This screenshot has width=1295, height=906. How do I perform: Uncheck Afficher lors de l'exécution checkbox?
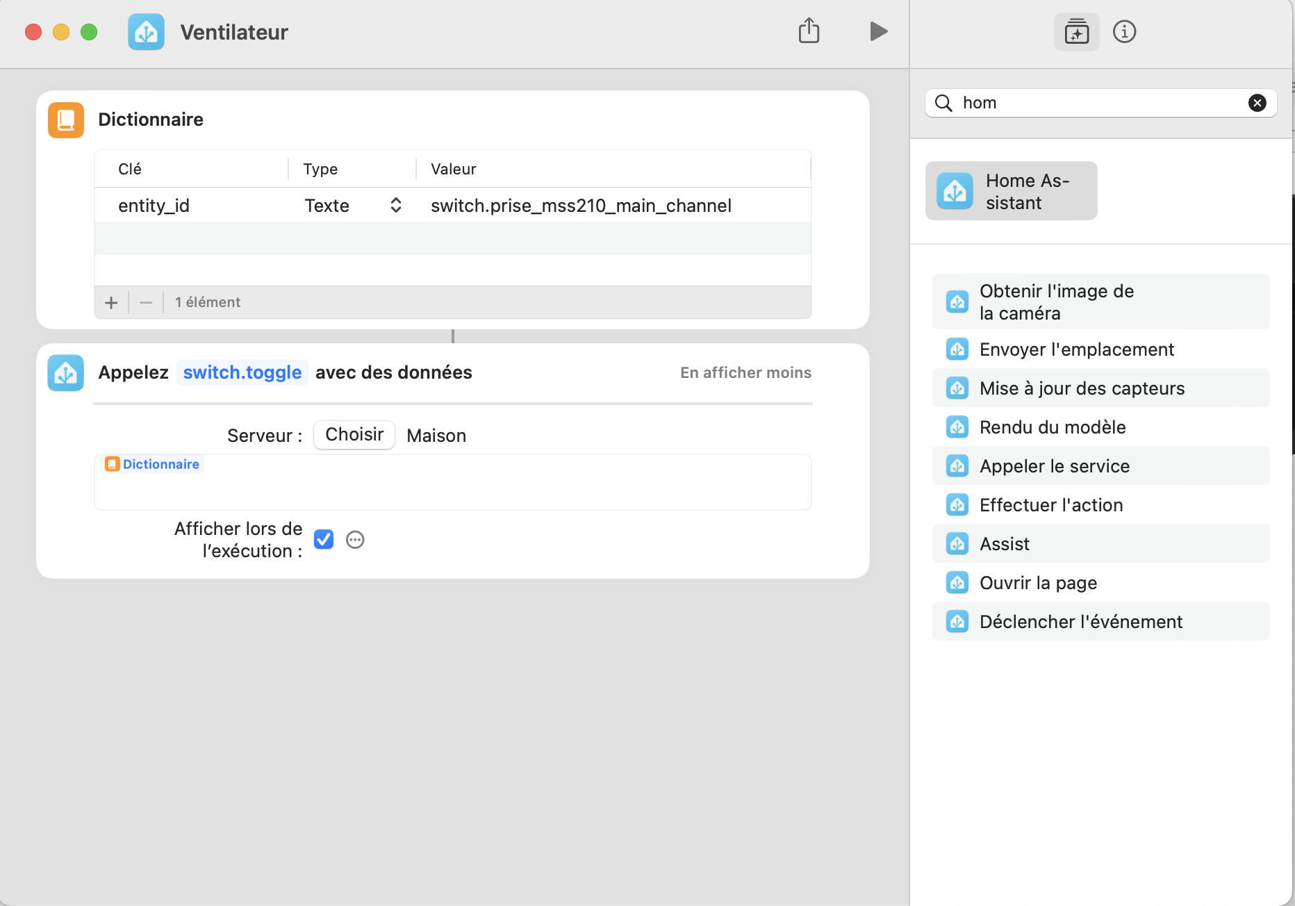coord(324,540)
